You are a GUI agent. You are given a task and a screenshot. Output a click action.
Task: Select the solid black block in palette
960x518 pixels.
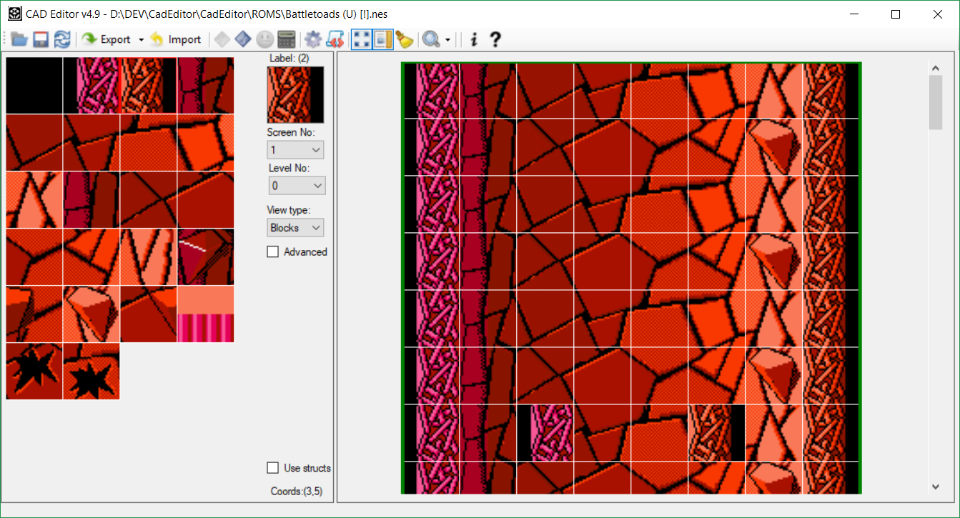point(34,85)
